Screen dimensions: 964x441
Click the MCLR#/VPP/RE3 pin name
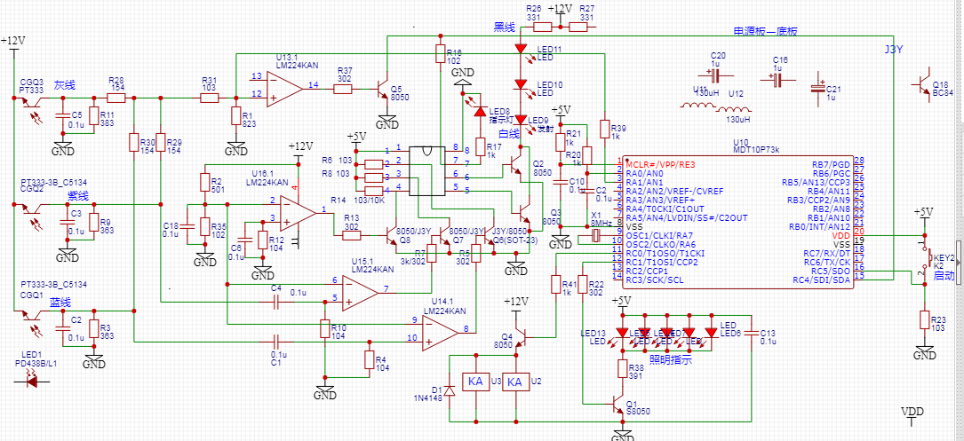(x=662, y=165)
